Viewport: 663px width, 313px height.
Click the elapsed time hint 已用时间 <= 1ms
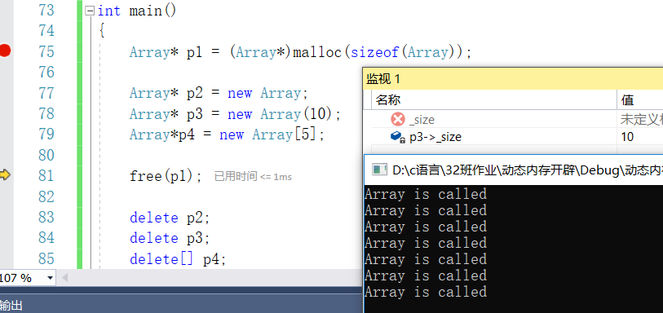[253, 177]
